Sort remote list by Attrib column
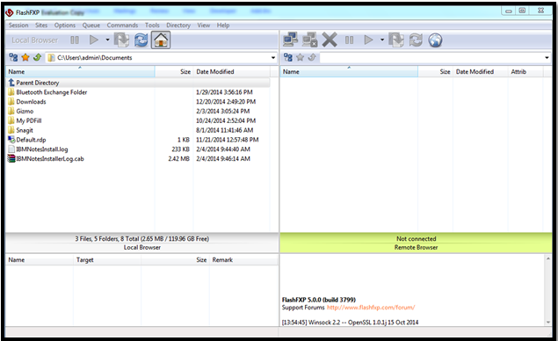Screen dimensions: 558x341 [x=525, y=71]
